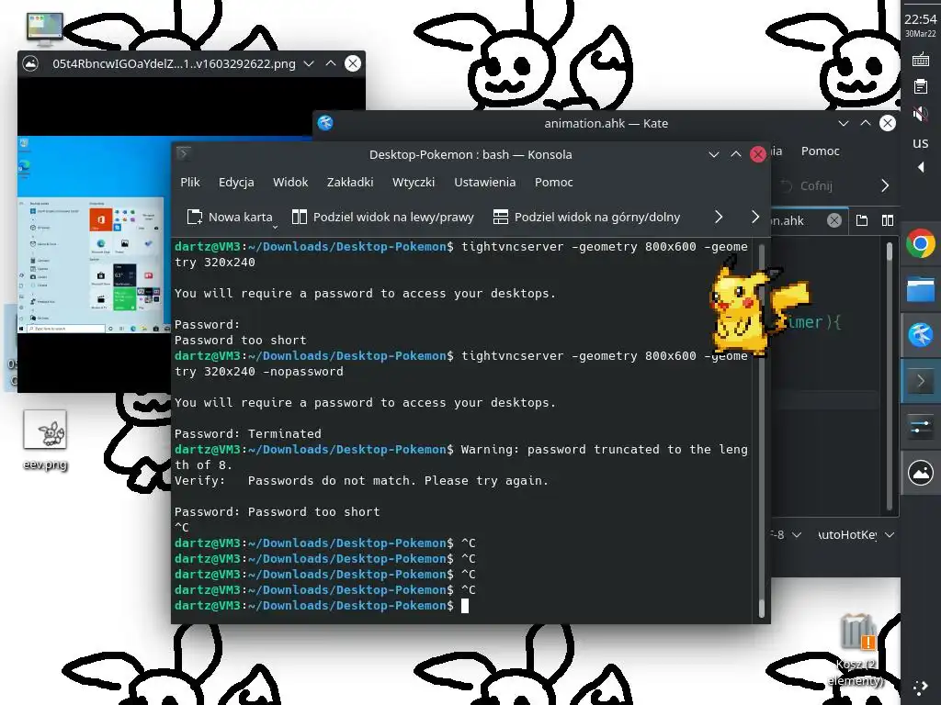Toggle the muted volume tray icon

point(921,114)
